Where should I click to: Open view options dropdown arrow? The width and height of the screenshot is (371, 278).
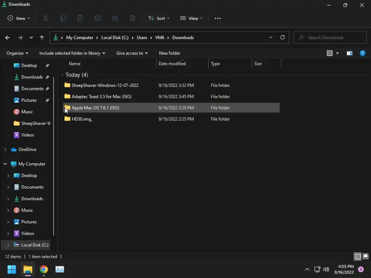[x=337, y=53]
